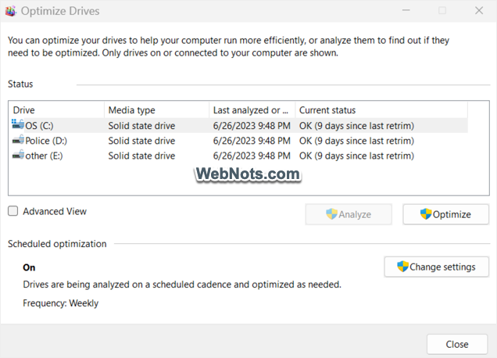Click the Optimize button
The image size is (497, 358).
[445, 214]
